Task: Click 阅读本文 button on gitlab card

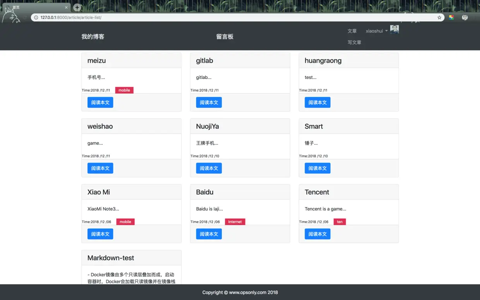Action: click(209, 103)
